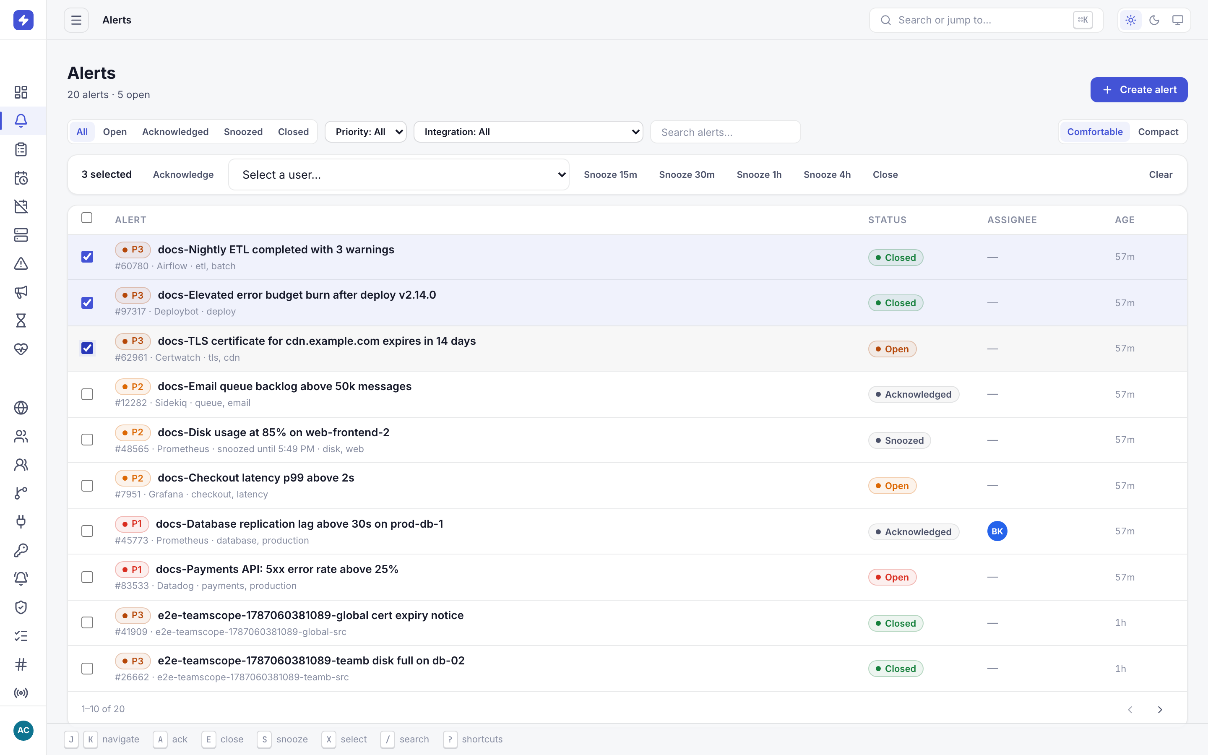Switch to Comfortable density view
Viewport: 1208px width, 755px height.
pos(1095,132)
